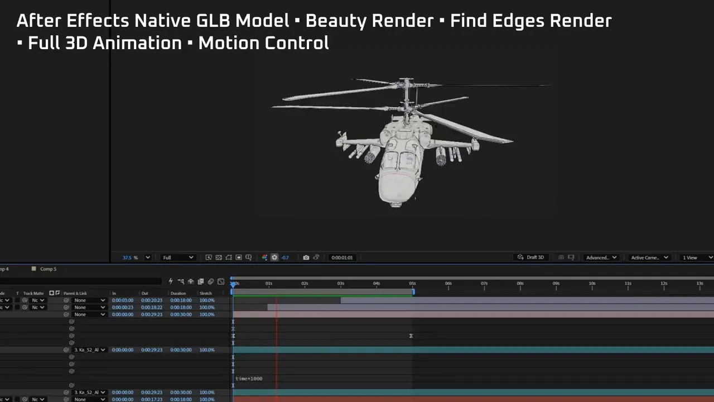Click the mask and shape path visibility icon
714x402 pixels.
(x=229, y=257)
